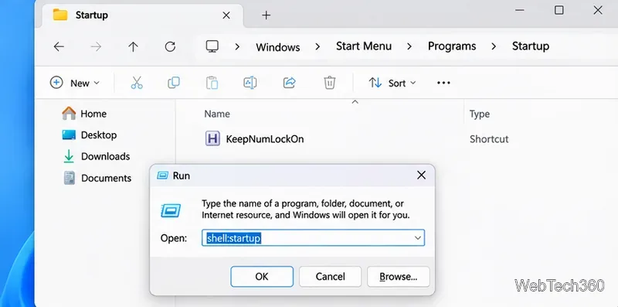618x307 pixels.
Task: Go to Start Menu in the breadcrumb
Action: (364, 46)
